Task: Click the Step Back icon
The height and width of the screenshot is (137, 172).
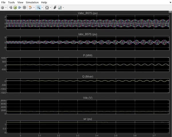Action: tap(11, 7)
